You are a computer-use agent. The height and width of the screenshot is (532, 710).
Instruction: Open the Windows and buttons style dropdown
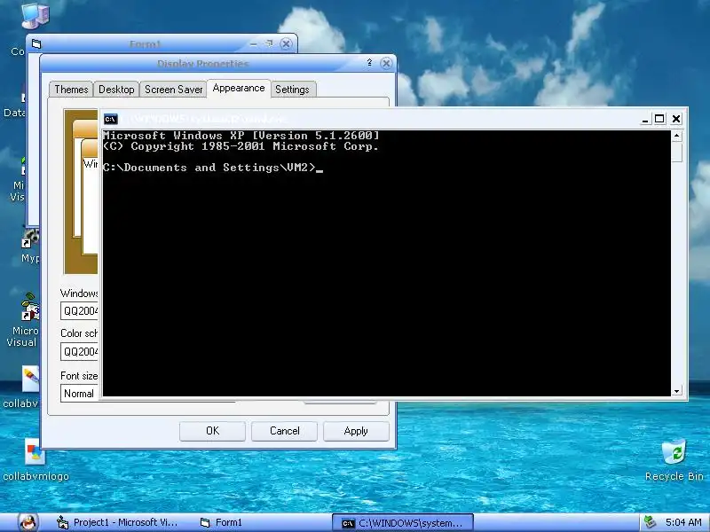(79, 311)
